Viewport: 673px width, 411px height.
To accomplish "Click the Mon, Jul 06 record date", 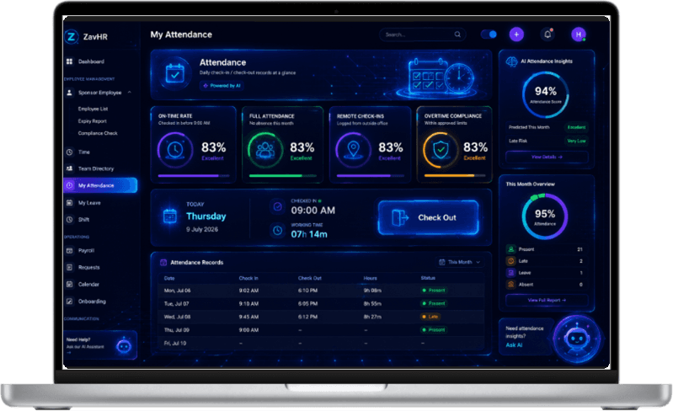I will [x=177, y=291].
